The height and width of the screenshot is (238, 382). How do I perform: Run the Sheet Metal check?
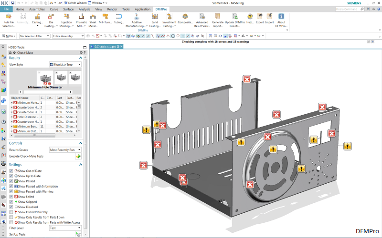(93, 20)
